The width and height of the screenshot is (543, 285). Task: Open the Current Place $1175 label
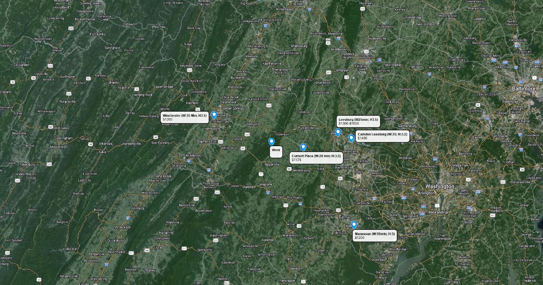pyautogui.click(x=316, y=158)
